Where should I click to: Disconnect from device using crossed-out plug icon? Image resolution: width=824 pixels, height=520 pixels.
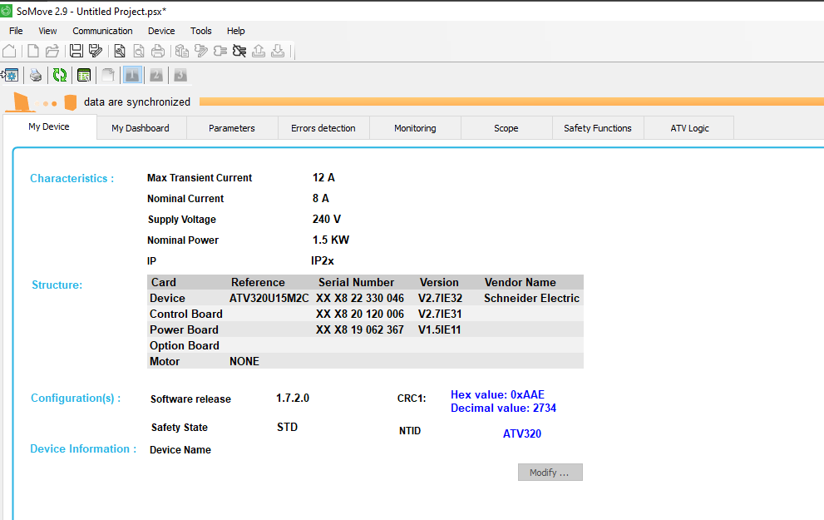[239, 51]
